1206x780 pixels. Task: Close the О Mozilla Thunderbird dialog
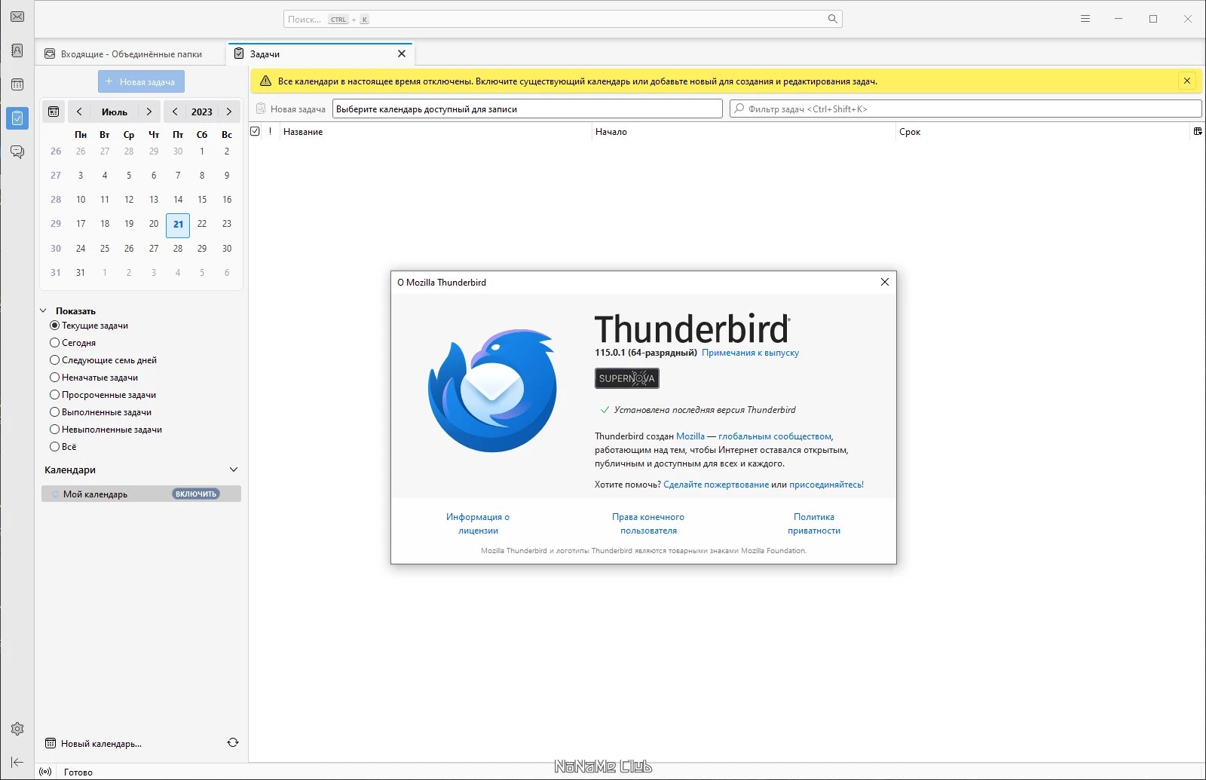tap(885, 282)
